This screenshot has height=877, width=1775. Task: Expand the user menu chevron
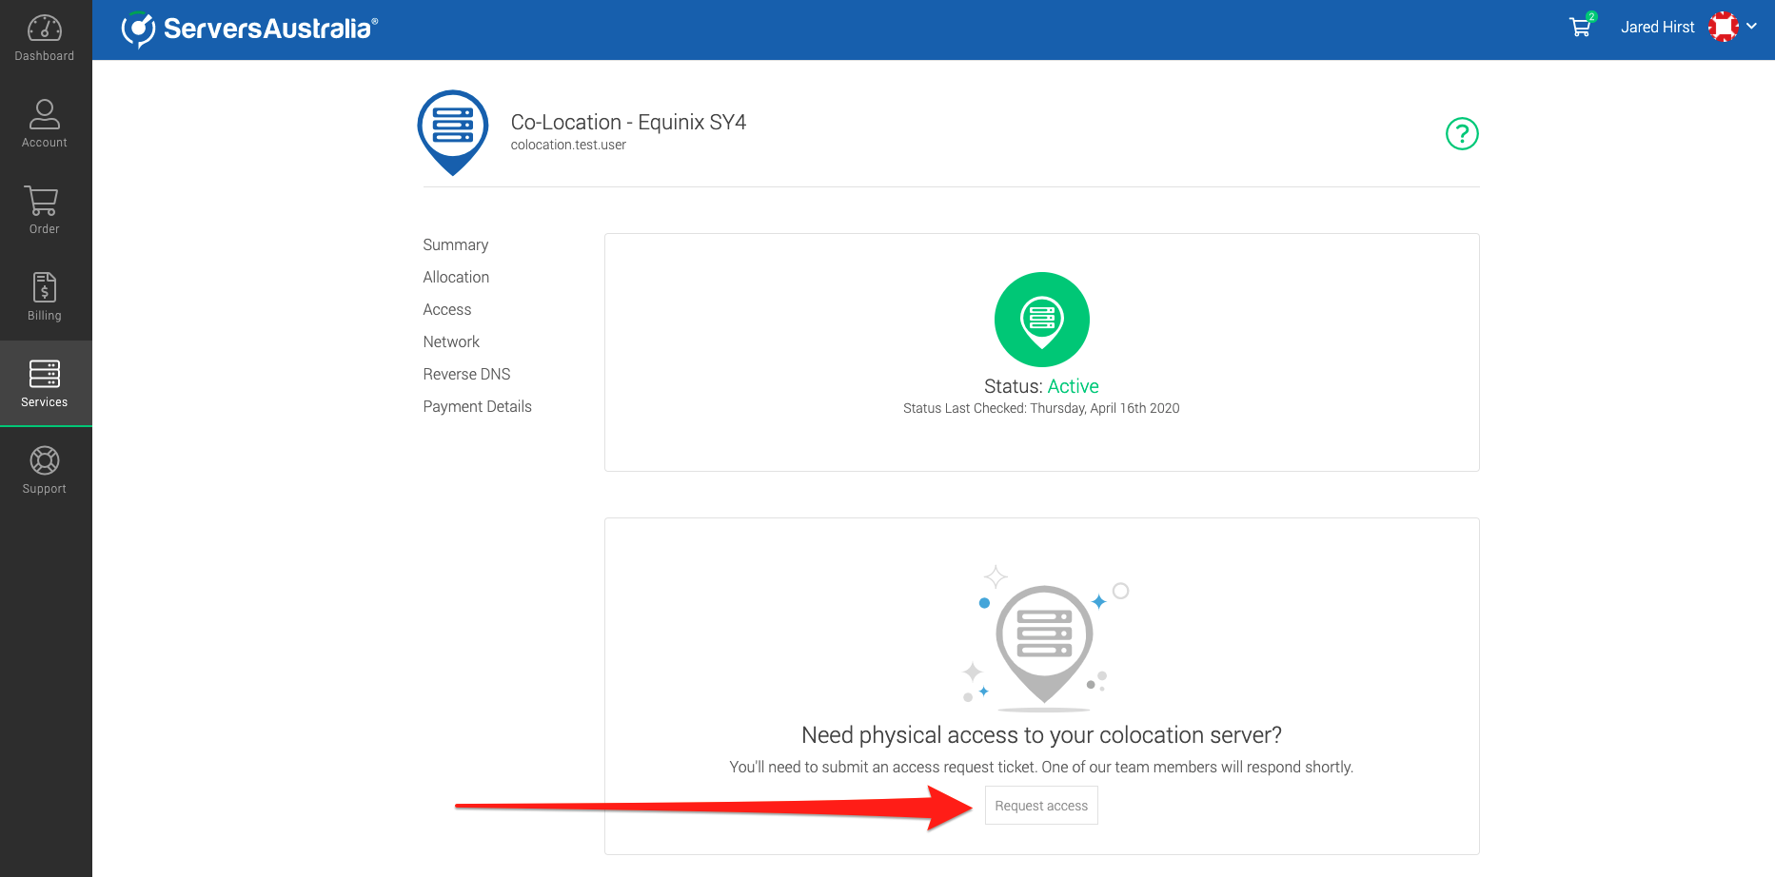(1752, 27)
